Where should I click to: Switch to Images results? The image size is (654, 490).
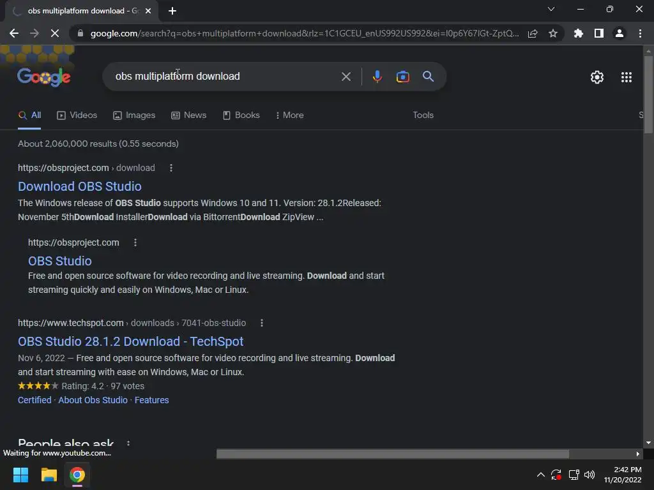(134, 115)
